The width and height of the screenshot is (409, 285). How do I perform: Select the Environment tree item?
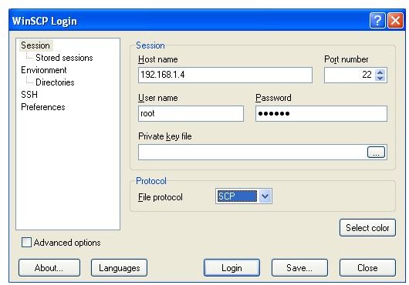tap(44, 70)
